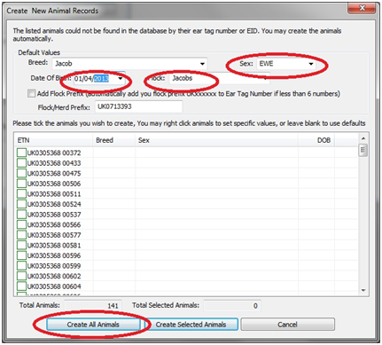Click the Breed column header in the list
Image resolution: width=382 pixels, height=345 pixels.
click(x=114, y=140)
